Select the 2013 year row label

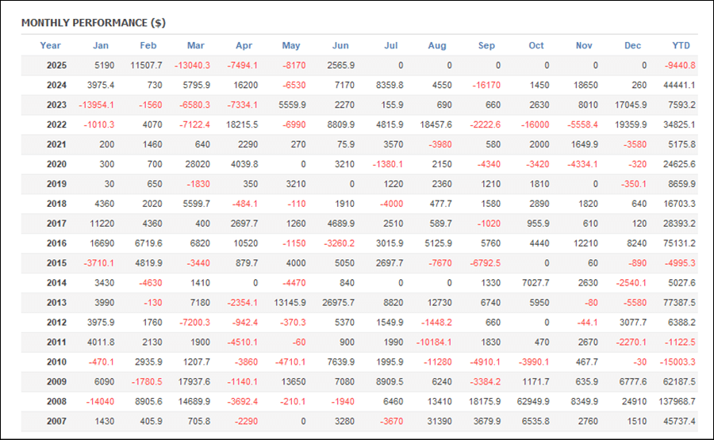(x=56, y=303)
